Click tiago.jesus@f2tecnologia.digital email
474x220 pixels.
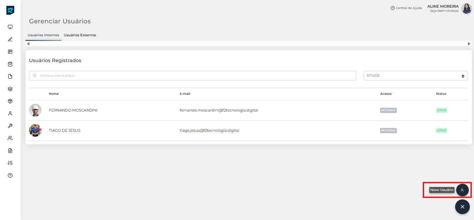coord(209,130)
